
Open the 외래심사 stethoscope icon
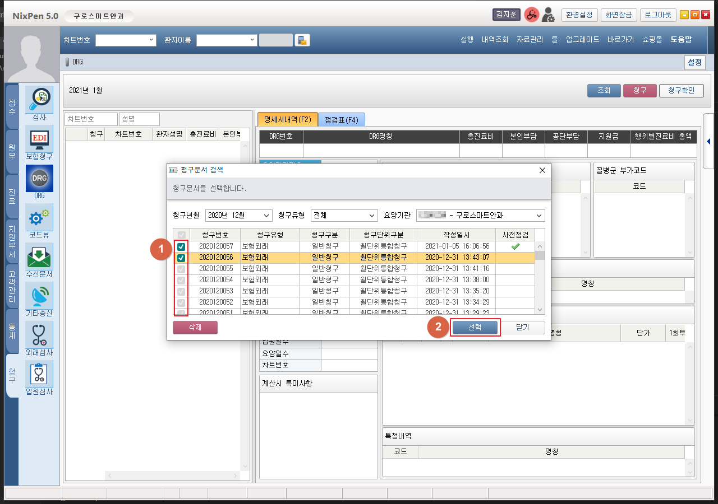(39, 335)
